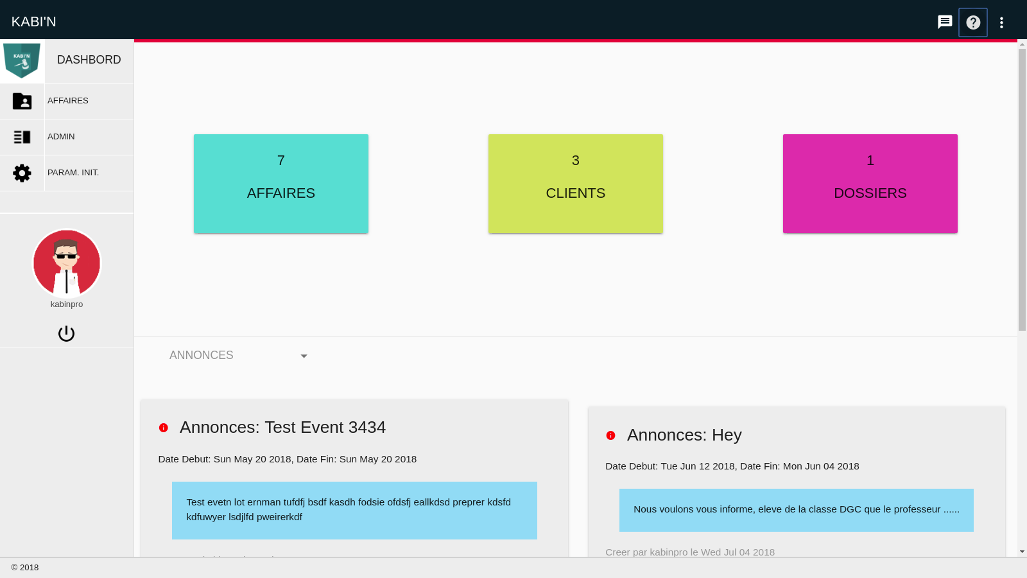Click the red info icon beside Annonces: Hey
Image resolution: width=1027 pixels, height=578 pixels.
pos(610,435)
